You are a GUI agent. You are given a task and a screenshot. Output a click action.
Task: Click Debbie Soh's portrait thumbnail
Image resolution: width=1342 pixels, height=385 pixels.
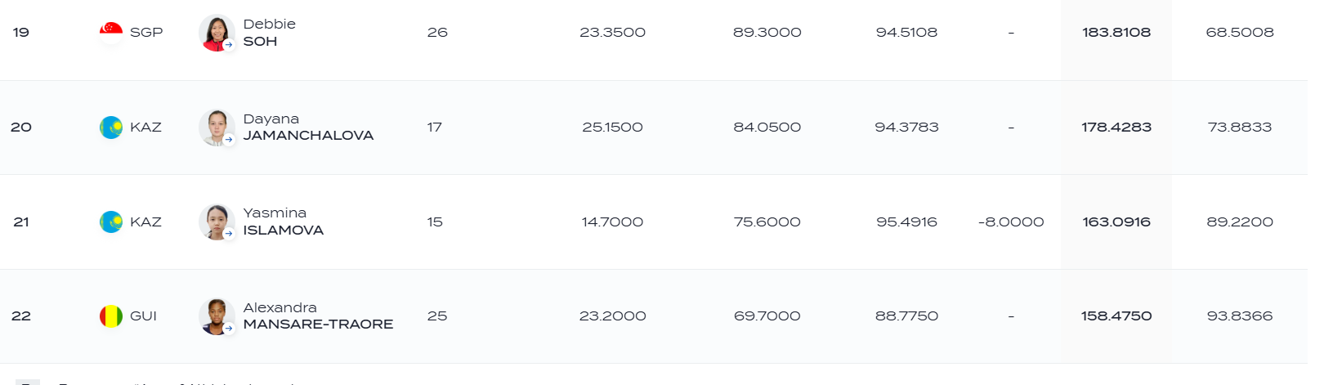[217, 33]
